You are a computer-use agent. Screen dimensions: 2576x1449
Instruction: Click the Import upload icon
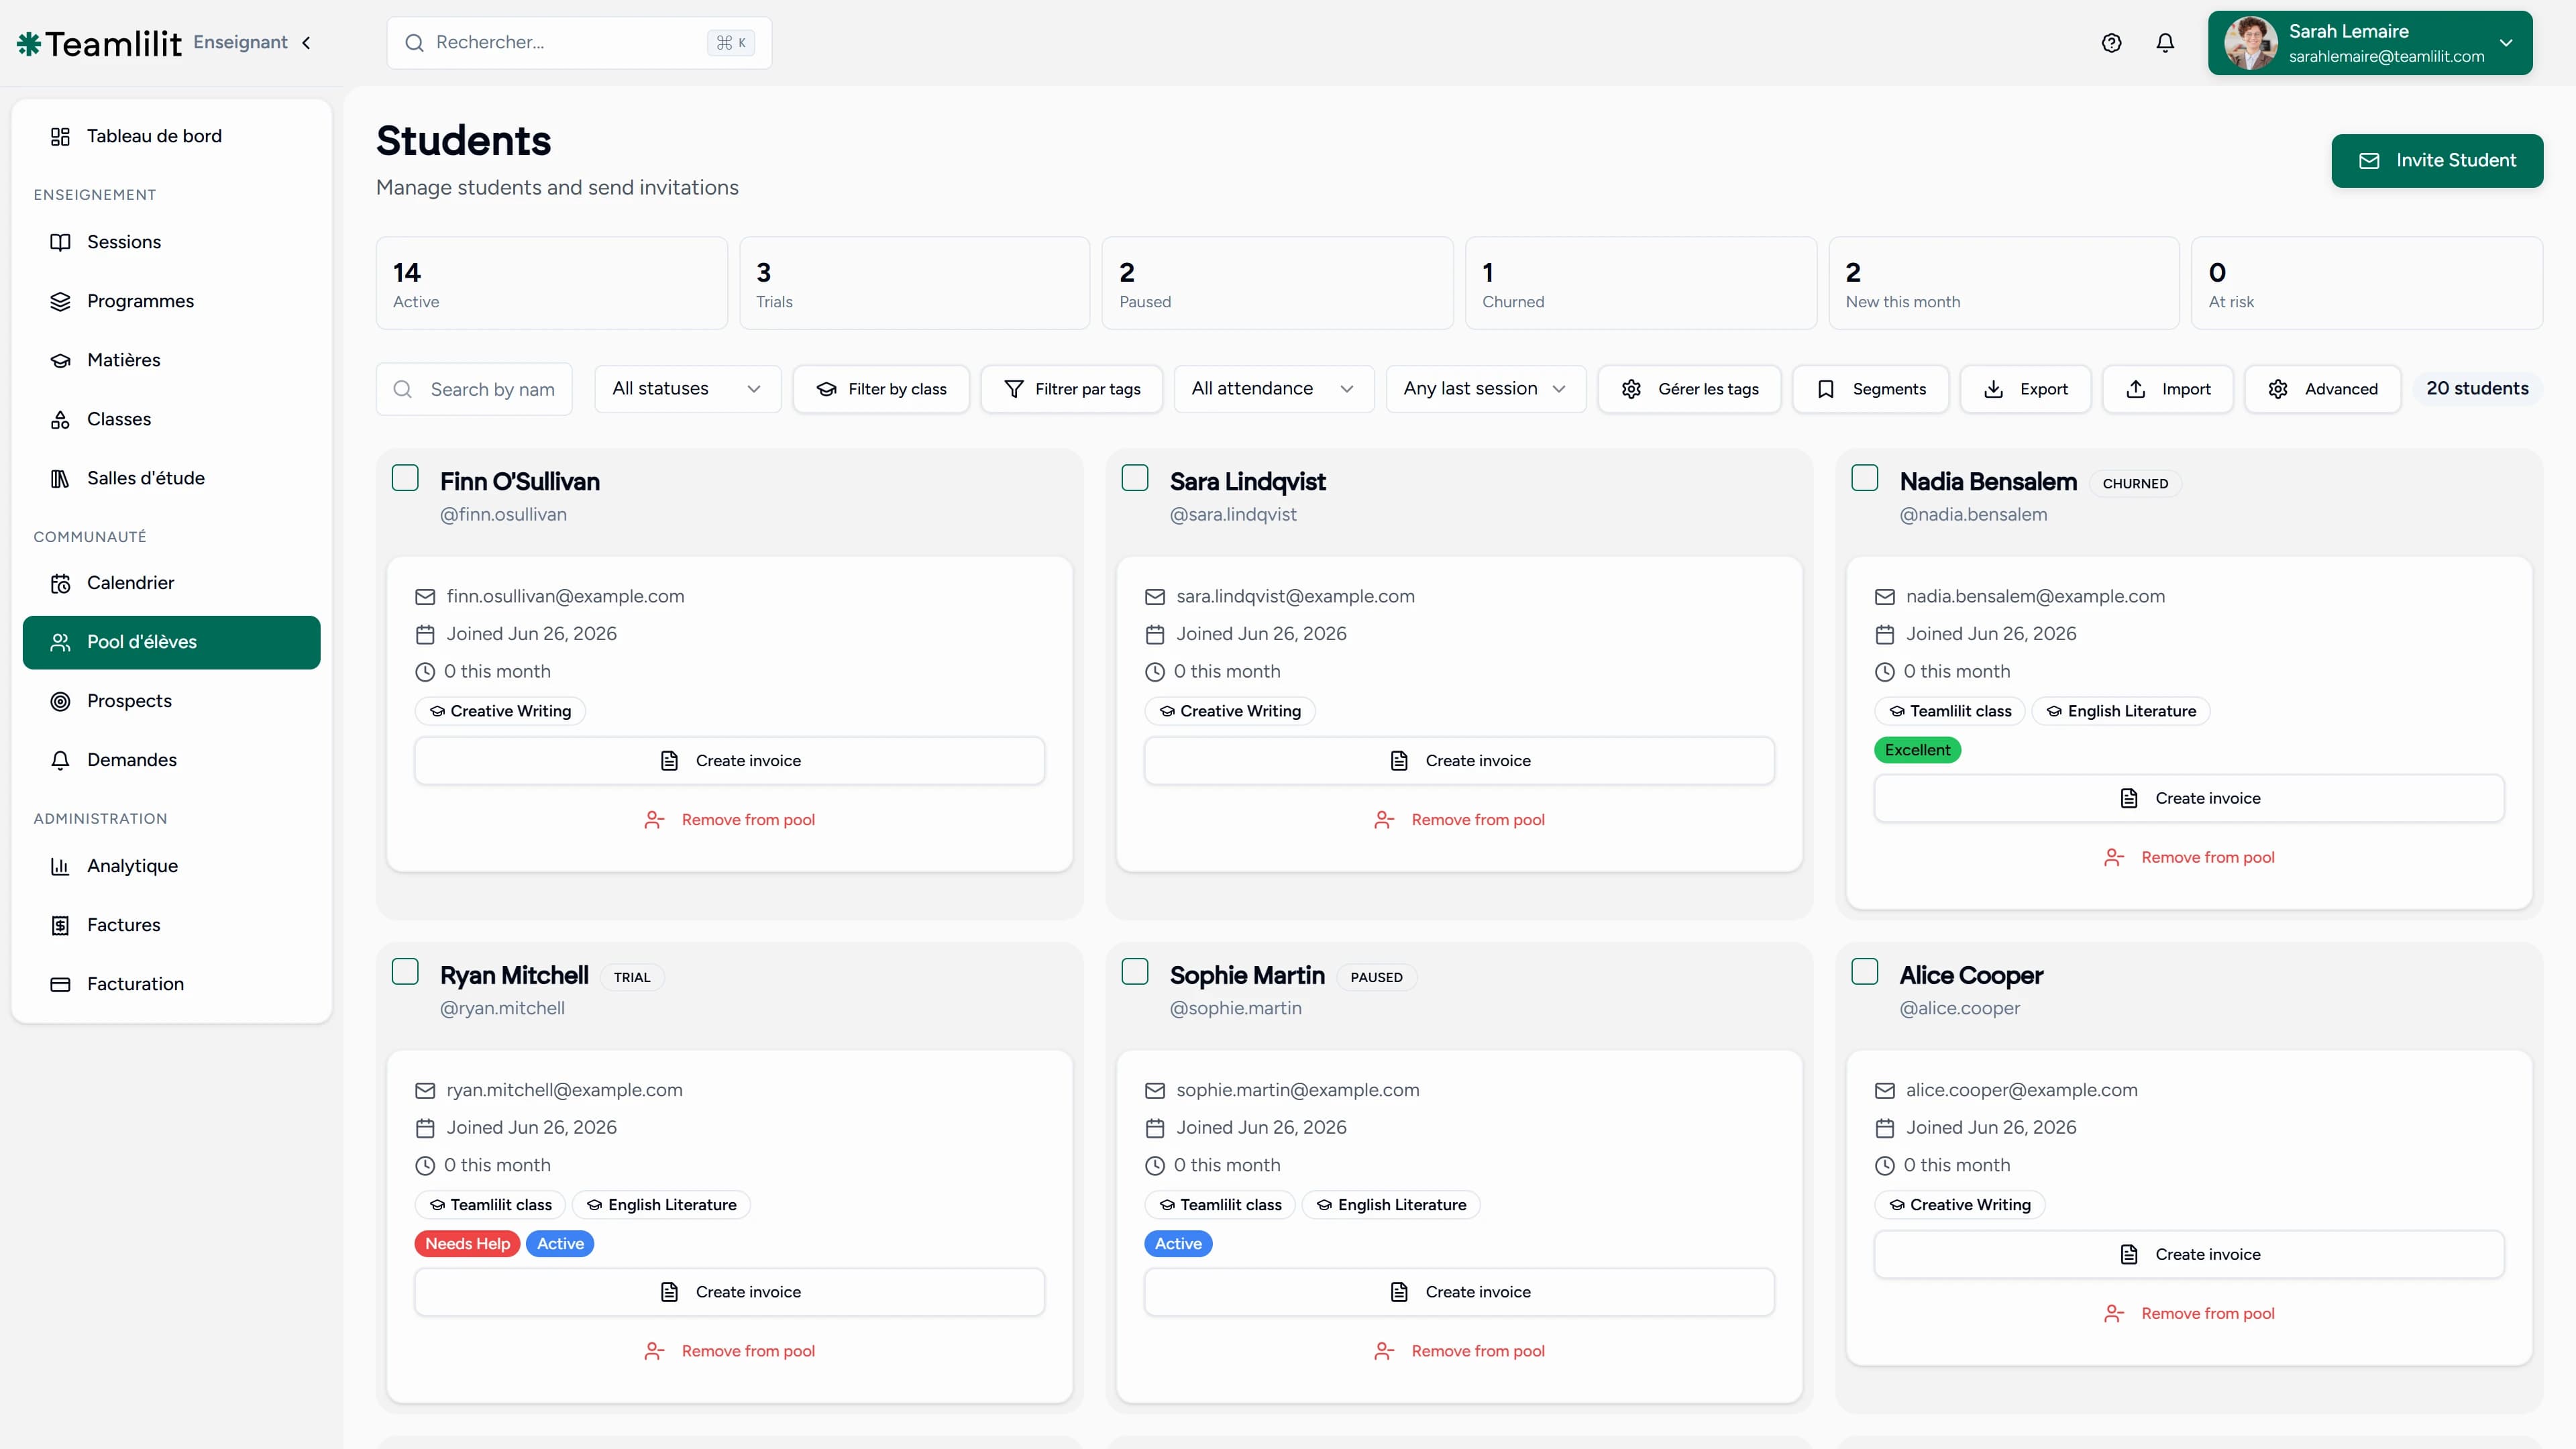point(2135,389)
